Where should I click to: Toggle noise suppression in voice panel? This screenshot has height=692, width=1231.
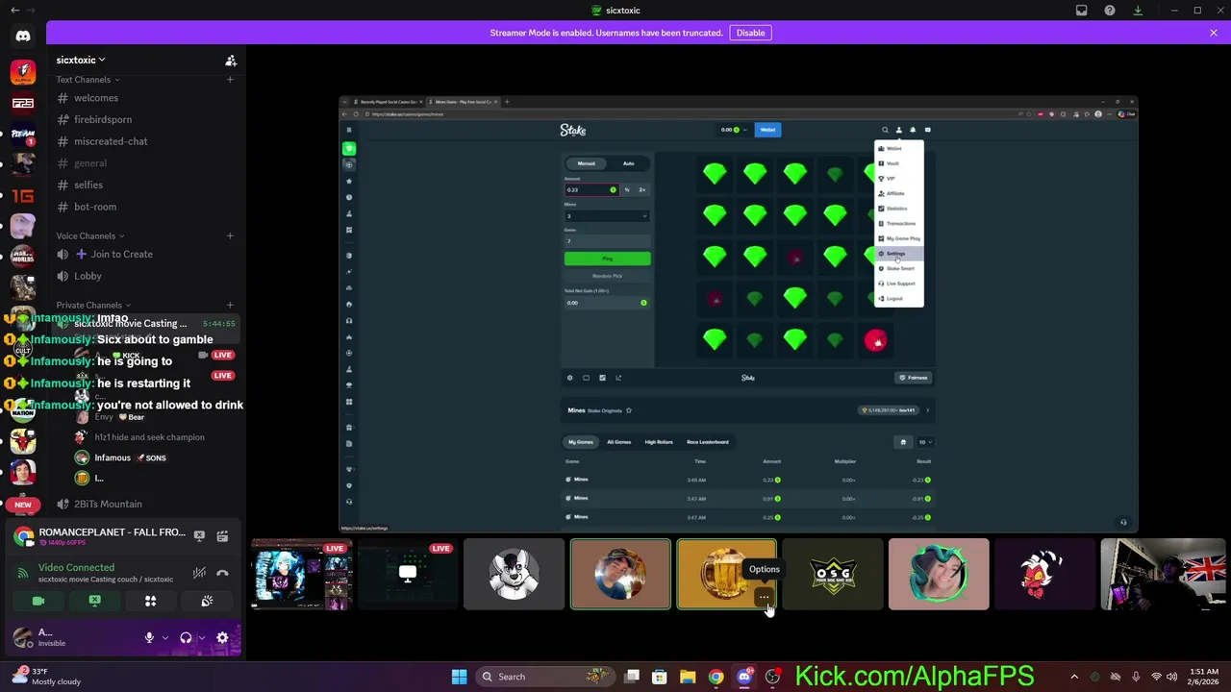pos(199,573)
